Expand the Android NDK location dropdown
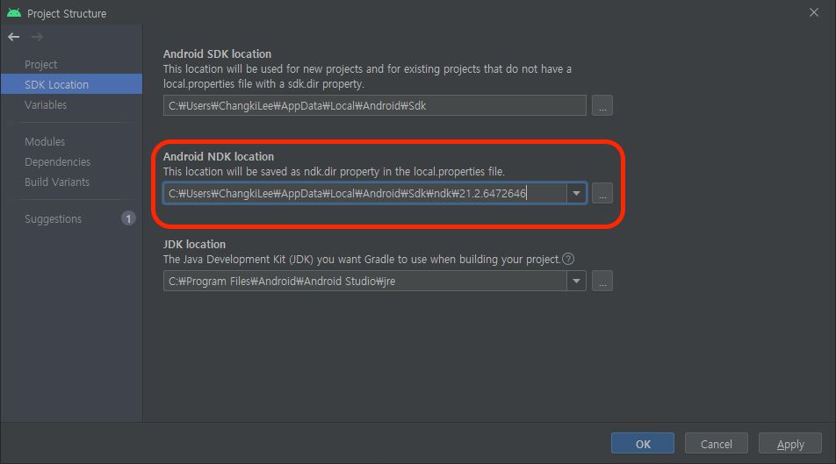 coord(576,193)
